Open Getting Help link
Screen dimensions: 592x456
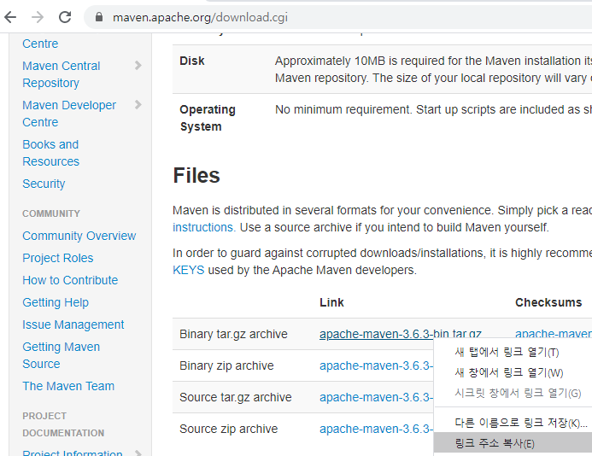click(56, 303)
